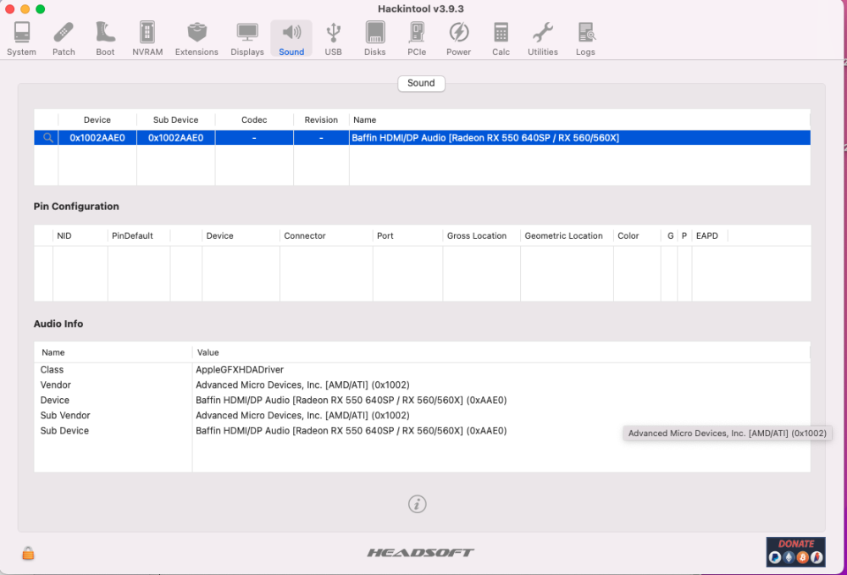Click the info icon below Audio Info
847x575 pixels.
click(x=417, y=504)
